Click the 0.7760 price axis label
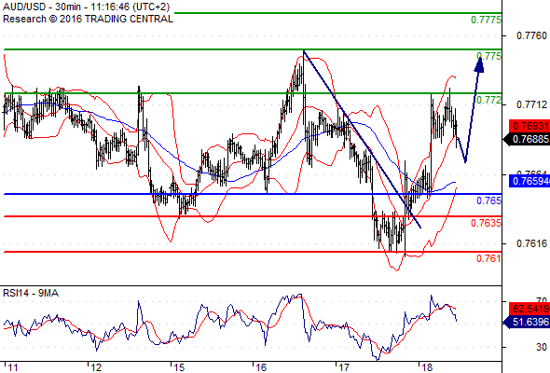 [531, 35]
